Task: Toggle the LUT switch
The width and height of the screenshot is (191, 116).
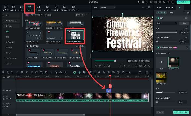Action: tap(158, 18)
